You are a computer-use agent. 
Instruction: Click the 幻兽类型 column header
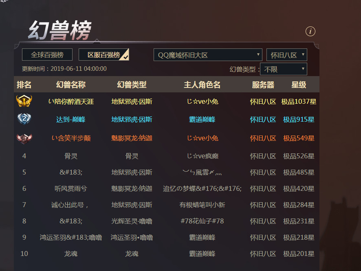point(132,85)
